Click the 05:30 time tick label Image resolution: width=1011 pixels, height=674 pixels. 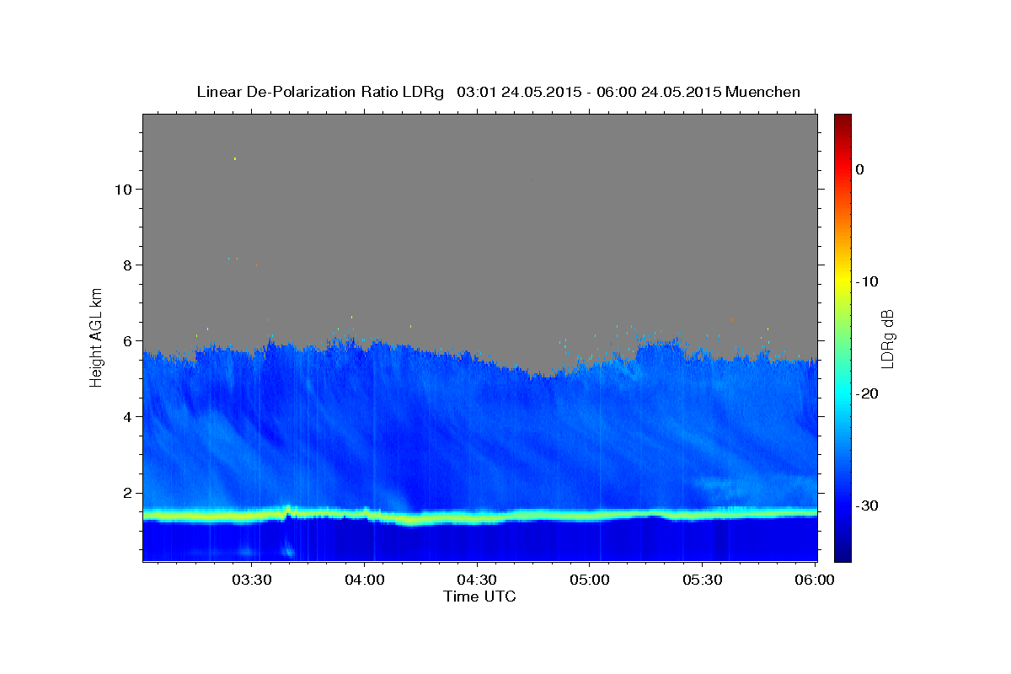702,580
